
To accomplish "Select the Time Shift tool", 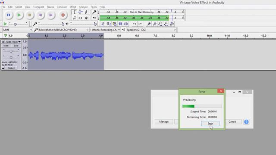I will (x=80, y=18).
